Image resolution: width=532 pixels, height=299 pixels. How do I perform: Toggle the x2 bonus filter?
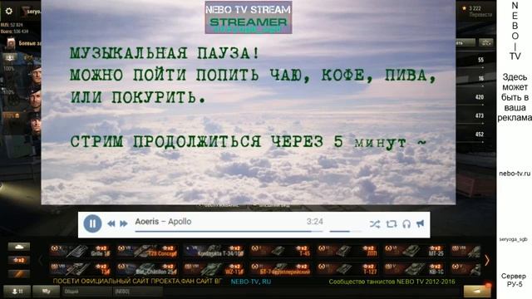(18, 260)
